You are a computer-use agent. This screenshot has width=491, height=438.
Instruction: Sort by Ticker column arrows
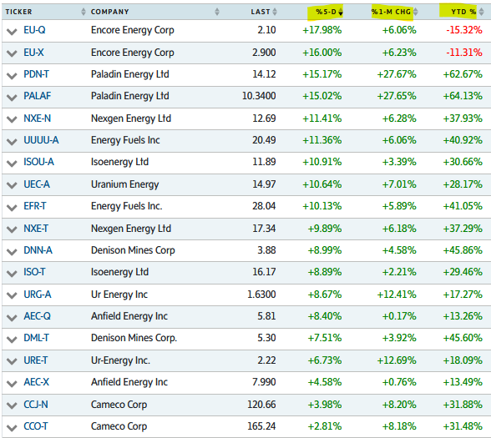click(x=84, y=12)
